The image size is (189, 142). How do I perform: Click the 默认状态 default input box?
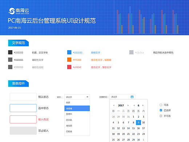[x=23, y=97]
